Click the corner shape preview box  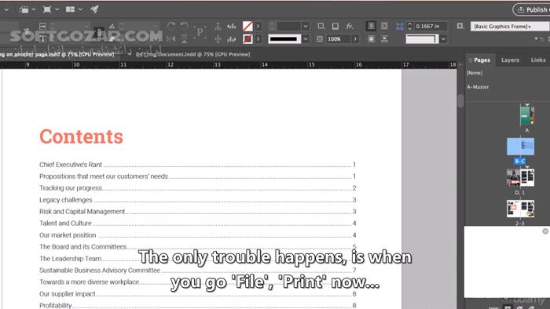point(422,39)
